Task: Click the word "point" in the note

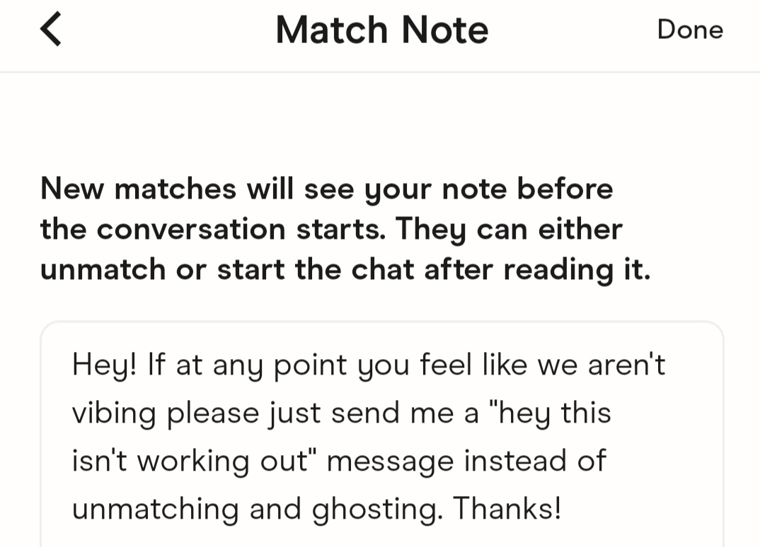Action: pyautogui.click(x=311, y=366)
